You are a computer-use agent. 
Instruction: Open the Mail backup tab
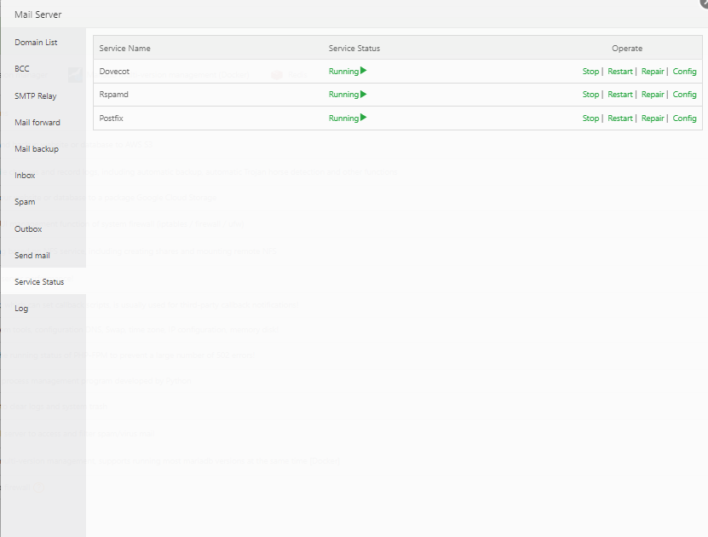tap(43, 148)
